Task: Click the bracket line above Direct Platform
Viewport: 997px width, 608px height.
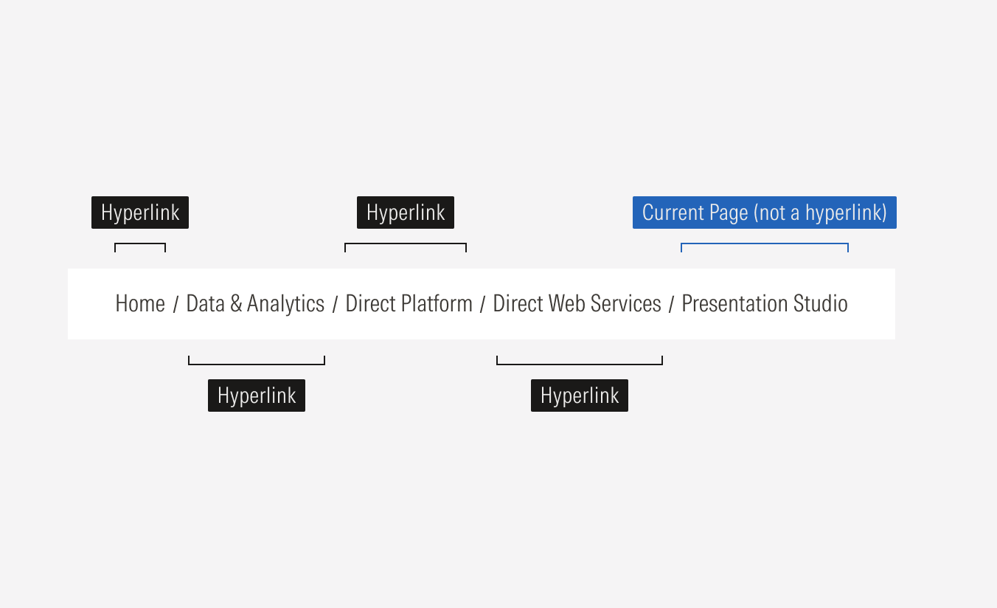Action: 406,243
